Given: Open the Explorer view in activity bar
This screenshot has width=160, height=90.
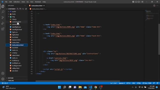Looking at the screenshot, I should coord(3,6).
